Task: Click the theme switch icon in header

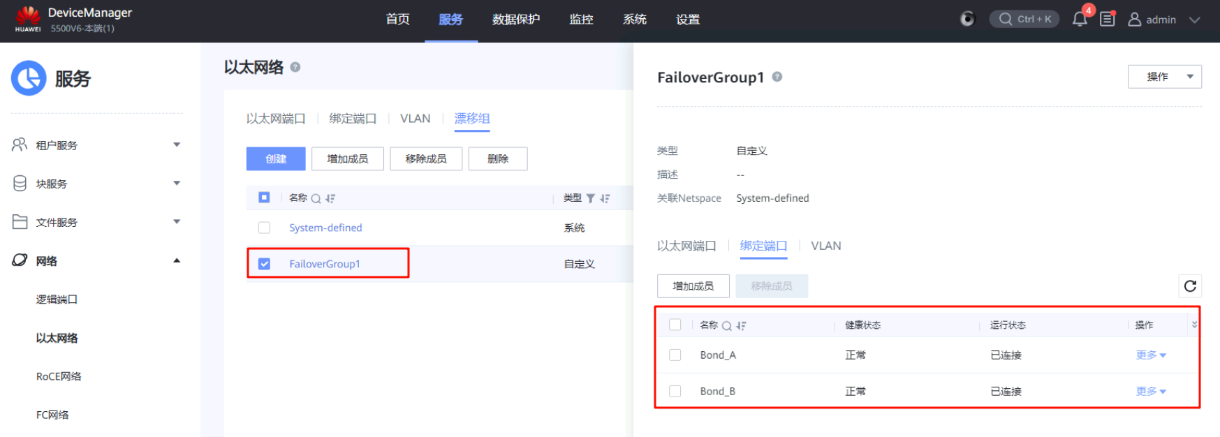Action: [x=967, y=20]
